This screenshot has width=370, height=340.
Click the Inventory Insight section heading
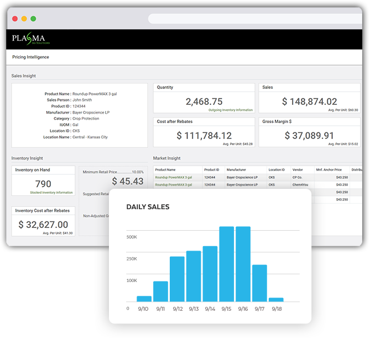(x=27, y=158)
